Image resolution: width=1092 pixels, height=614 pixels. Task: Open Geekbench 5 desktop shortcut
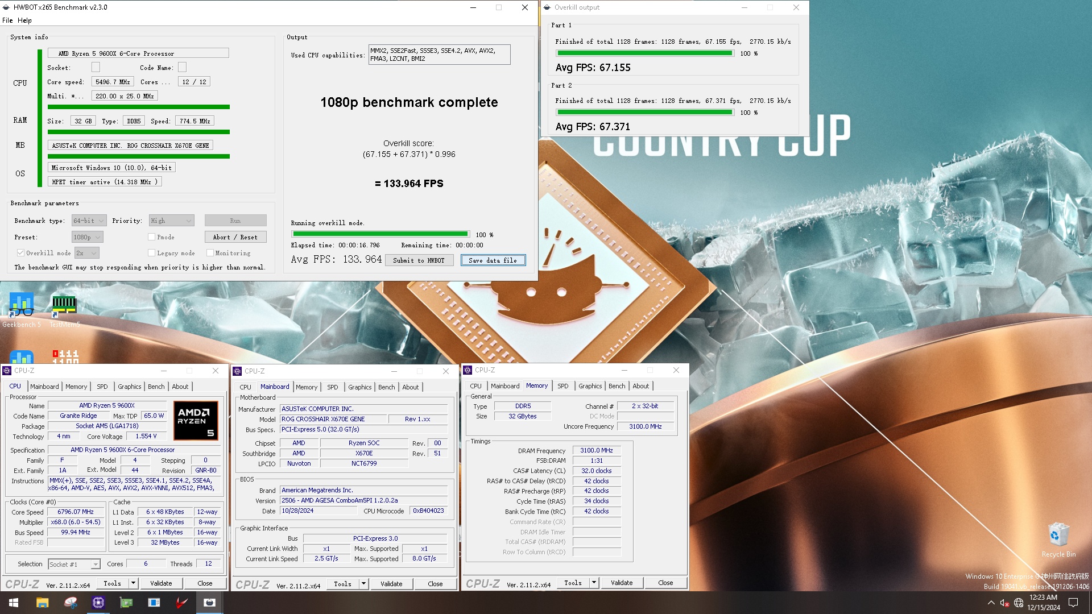21,310
